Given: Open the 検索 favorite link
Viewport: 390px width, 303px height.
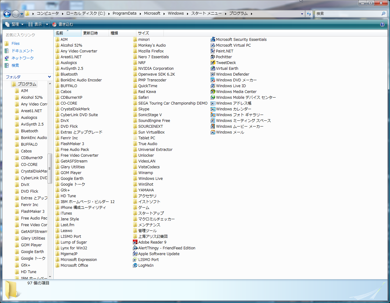Looking at the screenshot, I should point(15,66).
